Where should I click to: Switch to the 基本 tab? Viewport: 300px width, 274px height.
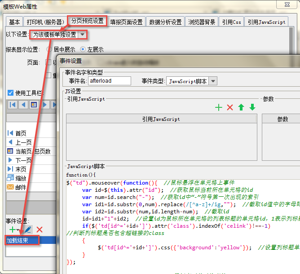[x=14, y=22]
